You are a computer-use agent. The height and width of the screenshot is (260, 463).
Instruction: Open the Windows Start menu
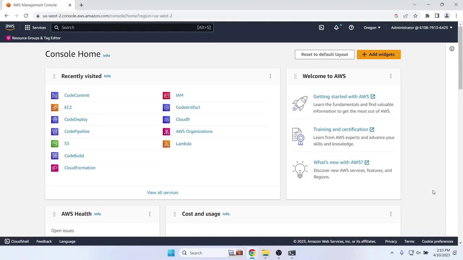[171, 253]
